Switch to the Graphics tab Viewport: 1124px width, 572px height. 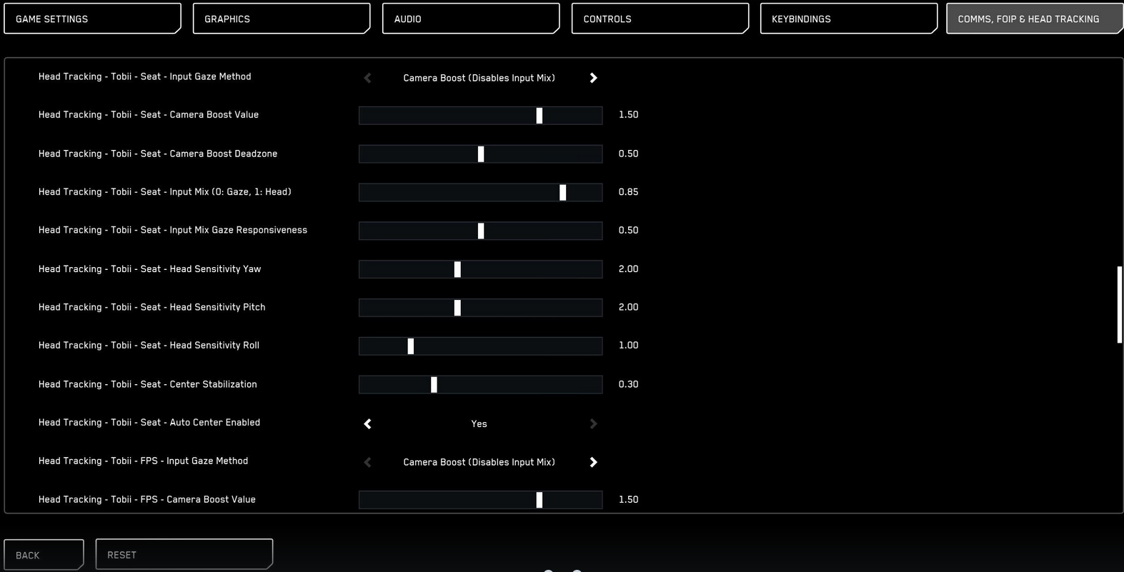tap(282, 19)
